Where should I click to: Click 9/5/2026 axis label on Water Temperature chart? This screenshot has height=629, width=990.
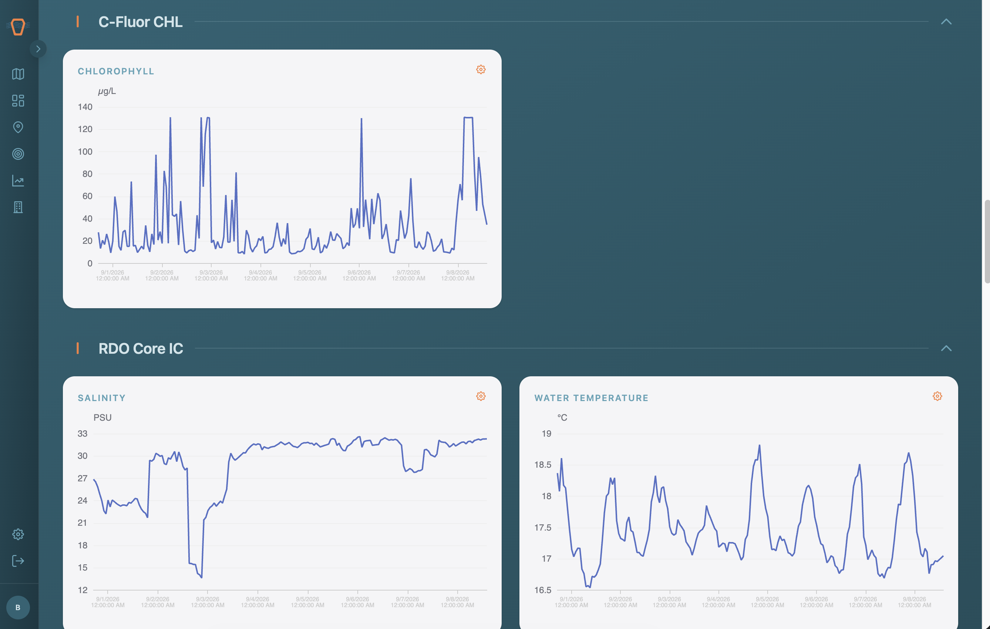(x=767, y=602)
